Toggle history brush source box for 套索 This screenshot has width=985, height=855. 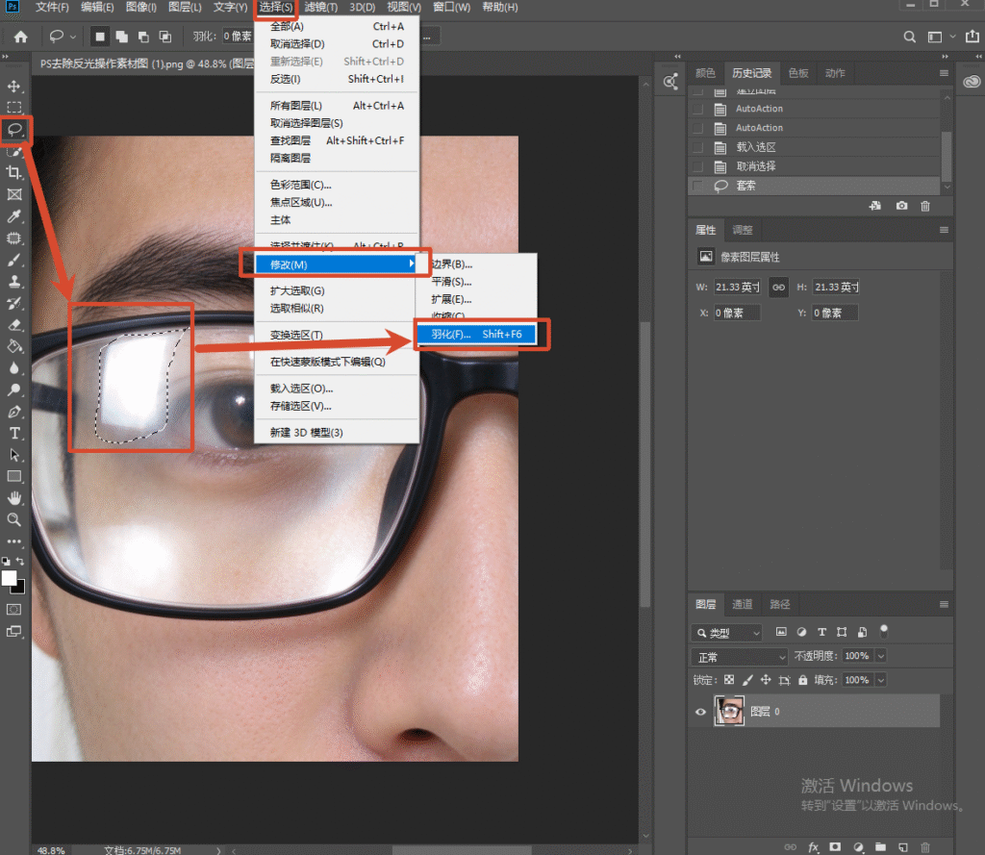click(x=697, y=186)
